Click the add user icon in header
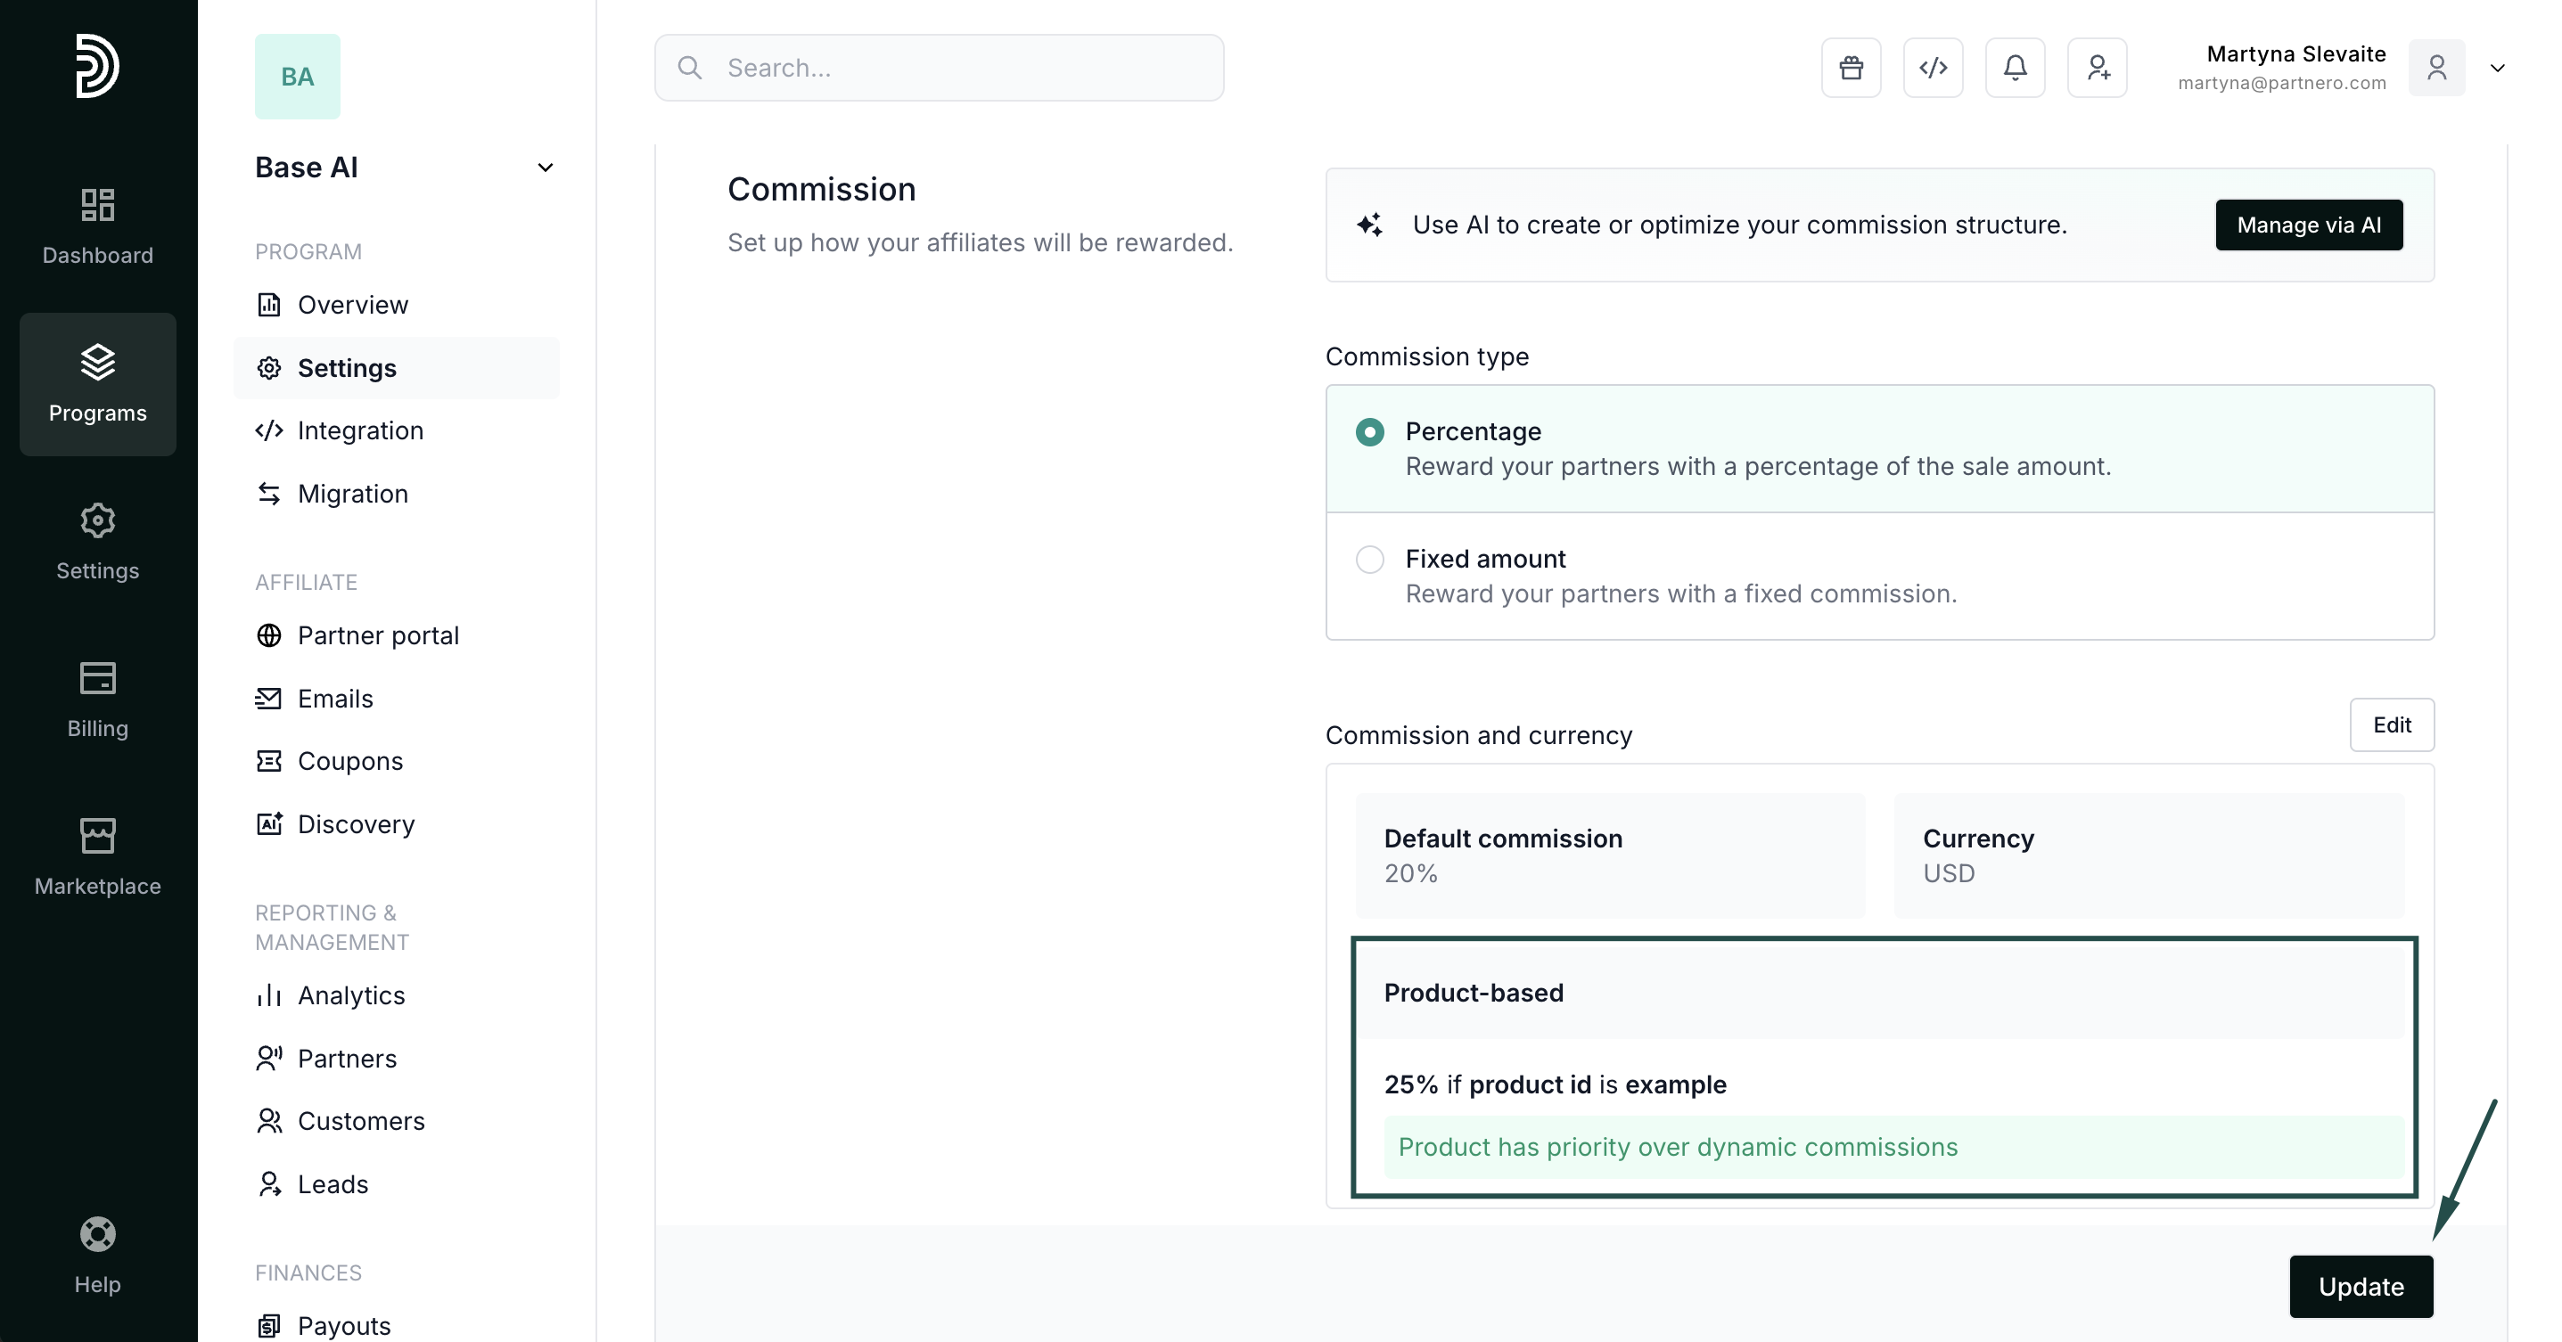Image resolution: width=2562 pixels, height=1342 pixels. pos(2098,68)
